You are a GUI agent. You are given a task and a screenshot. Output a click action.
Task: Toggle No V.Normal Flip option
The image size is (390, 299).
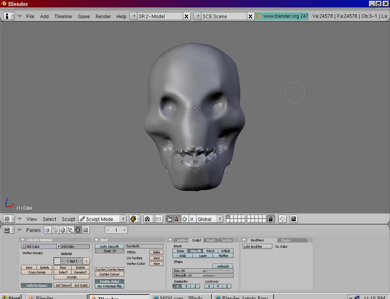[x=109, y=286]
